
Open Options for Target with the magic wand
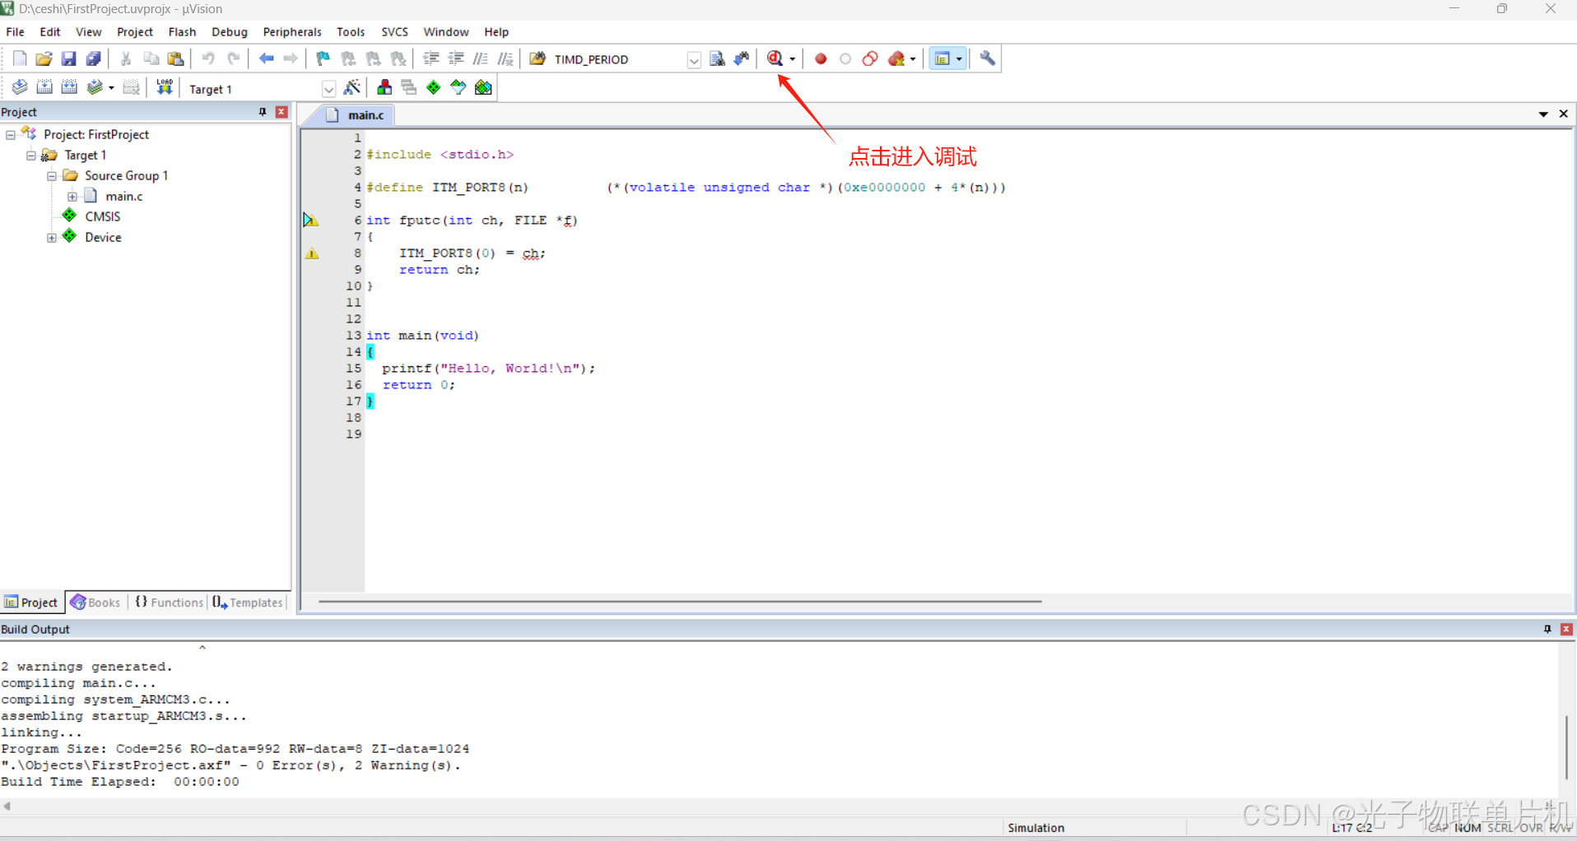point(352,87)
